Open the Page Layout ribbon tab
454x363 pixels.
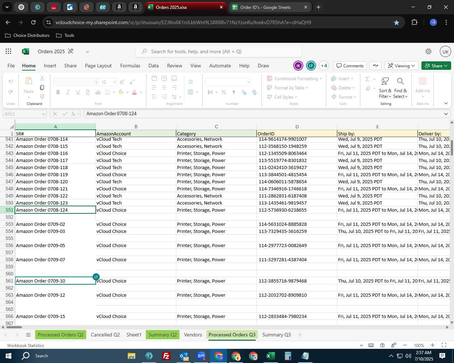[x=98, y=66]
